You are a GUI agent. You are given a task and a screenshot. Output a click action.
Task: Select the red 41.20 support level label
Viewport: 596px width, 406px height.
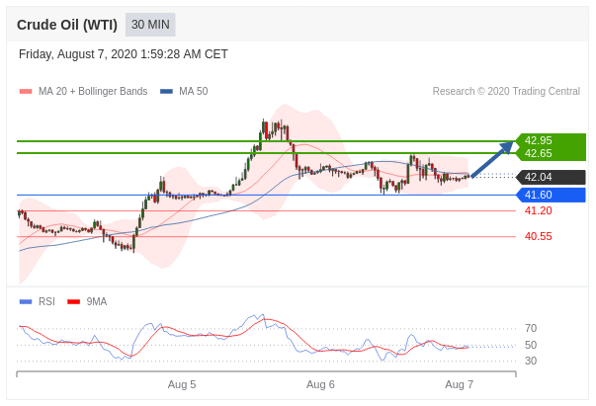point(538,210)
